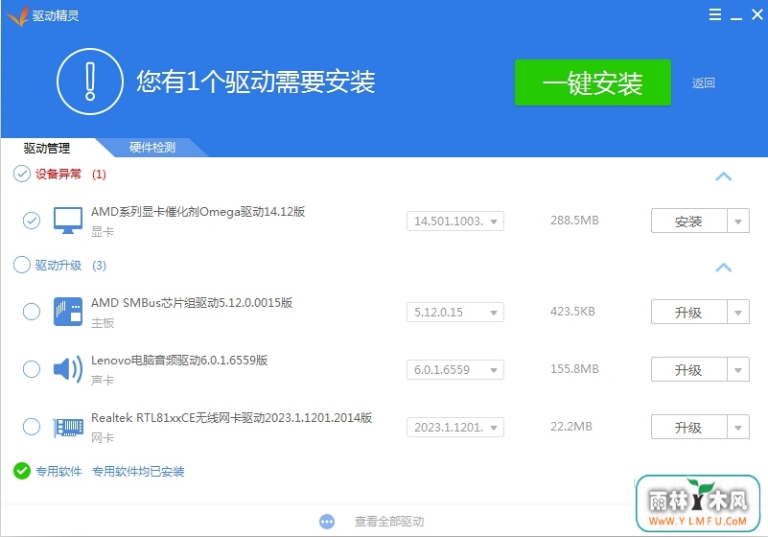Click the 423.5KB size value
Screen dimensions: 768x537
(x=572, y=312)
